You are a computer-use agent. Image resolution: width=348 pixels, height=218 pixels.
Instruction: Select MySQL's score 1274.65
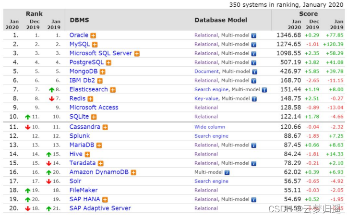(289, 44)
